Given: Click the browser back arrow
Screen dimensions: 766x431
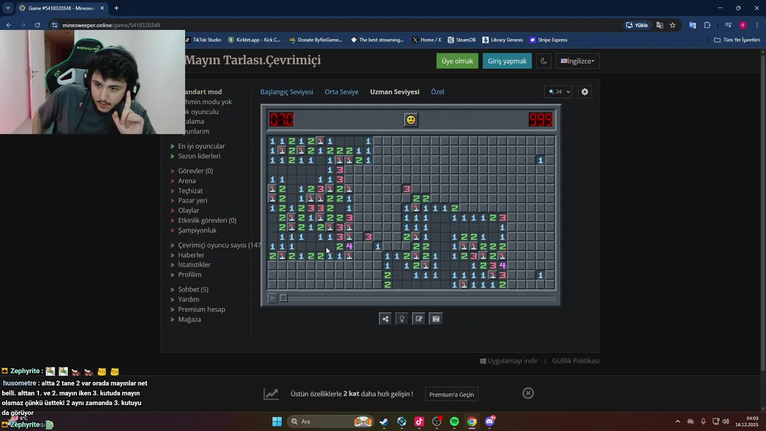Looking at the screenshot, I should click(x=8, y=25).
